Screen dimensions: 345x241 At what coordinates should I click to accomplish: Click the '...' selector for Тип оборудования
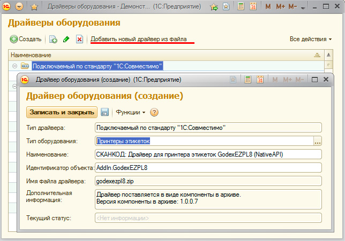pos(317,141)
